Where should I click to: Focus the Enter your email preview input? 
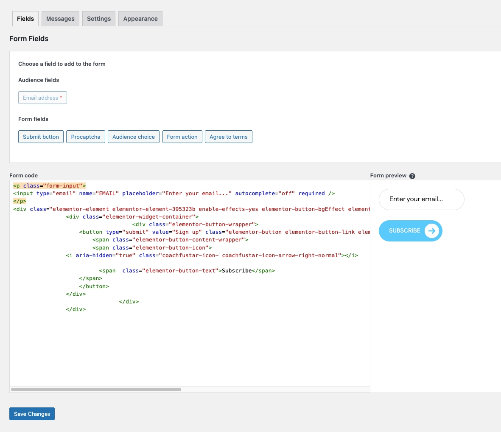tap(421, 199)
